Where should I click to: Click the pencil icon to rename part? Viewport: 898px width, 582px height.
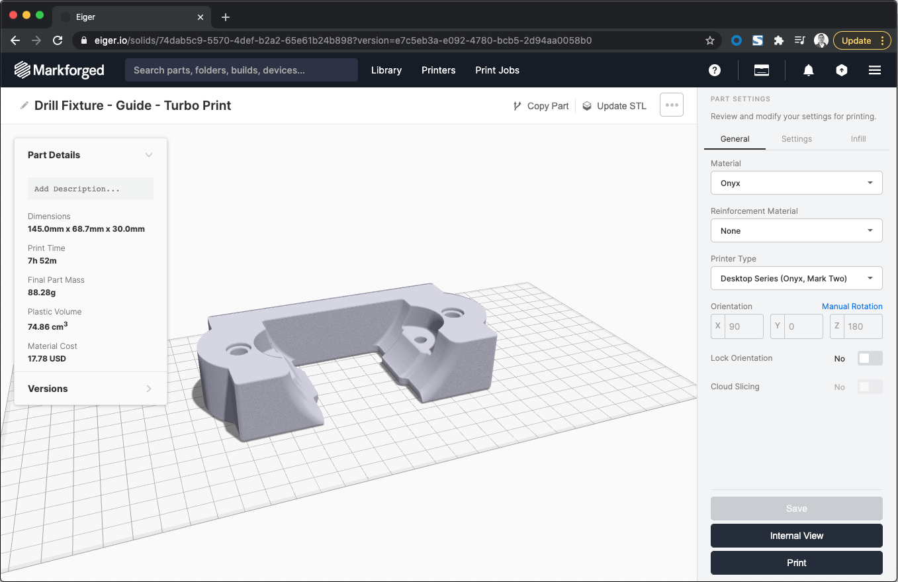(x=24, y=105)
